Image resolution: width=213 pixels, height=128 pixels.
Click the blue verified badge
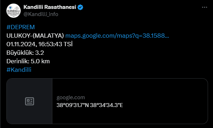pyautogui.click(x=80, y=7)
